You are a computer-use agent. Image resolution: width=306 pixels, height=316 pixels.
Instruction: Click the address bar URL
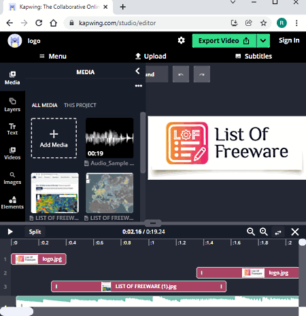tap(118, 23)
